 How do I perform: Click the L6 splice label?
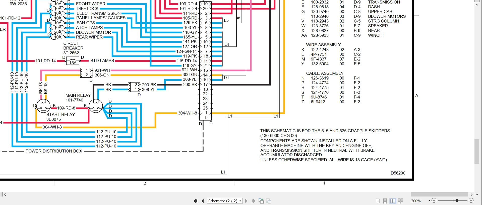tap(226, 77)
